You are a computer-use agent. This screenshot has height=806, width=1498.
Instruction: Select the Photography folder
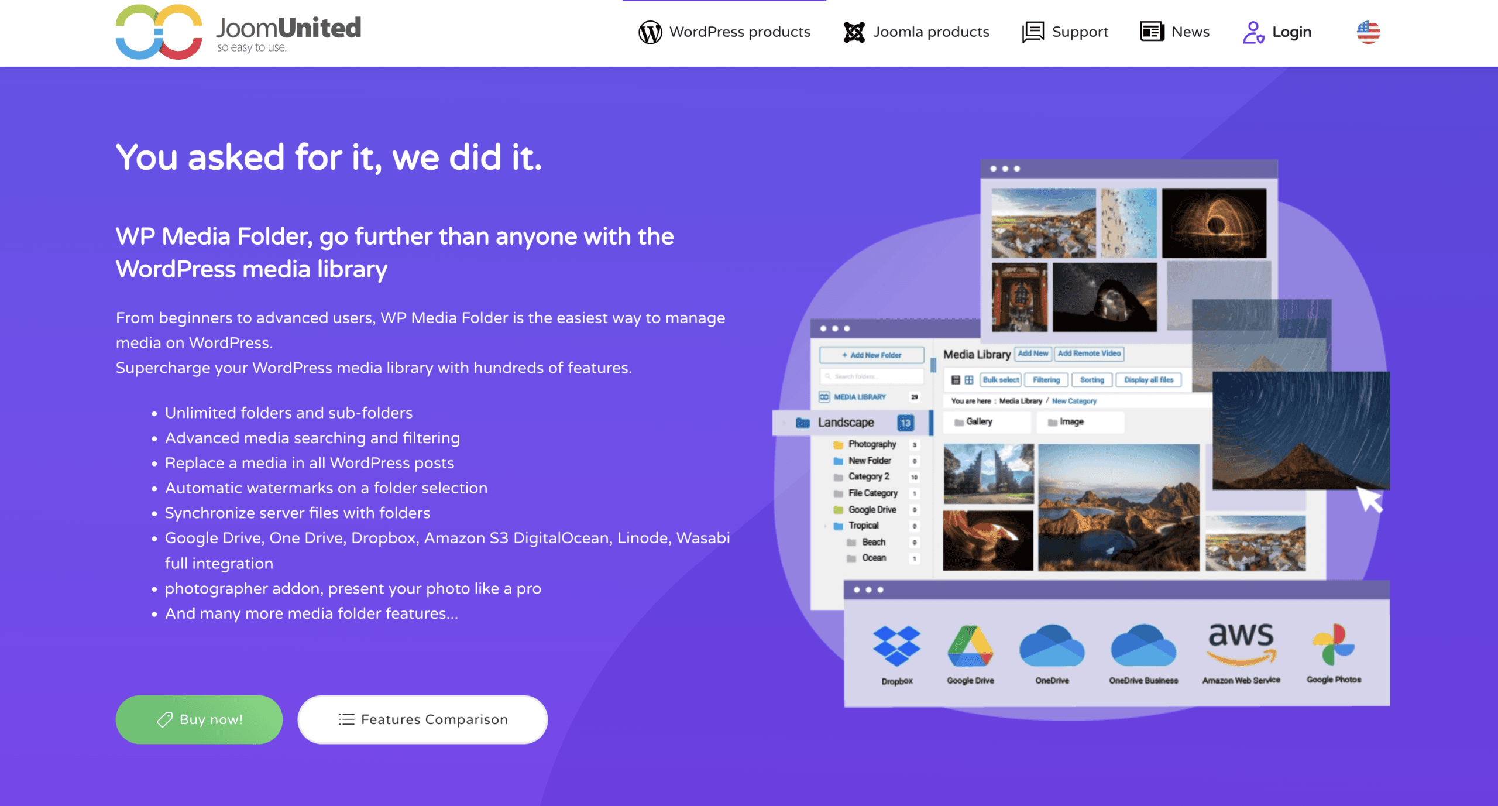tap(872, 444)
